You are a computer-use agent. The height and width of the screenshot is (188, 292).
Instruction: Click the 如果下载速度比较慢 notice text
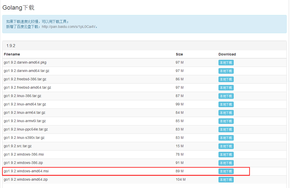(x=38, y=22)
